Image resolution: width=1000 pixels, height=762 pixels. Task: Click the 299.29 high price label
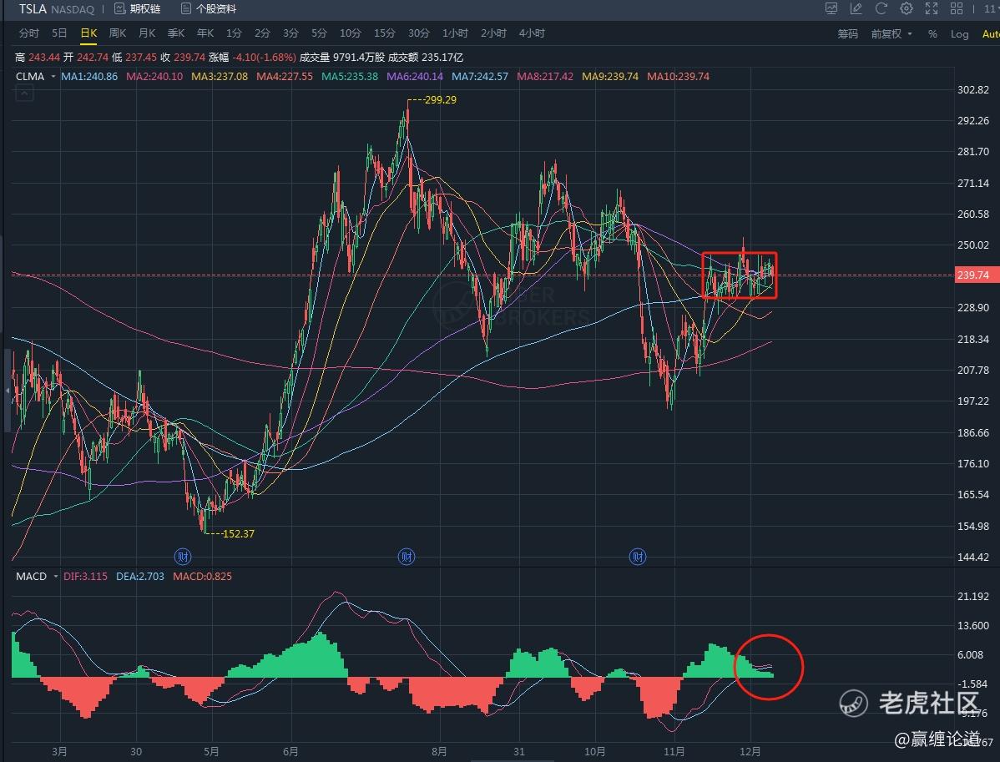440,100
